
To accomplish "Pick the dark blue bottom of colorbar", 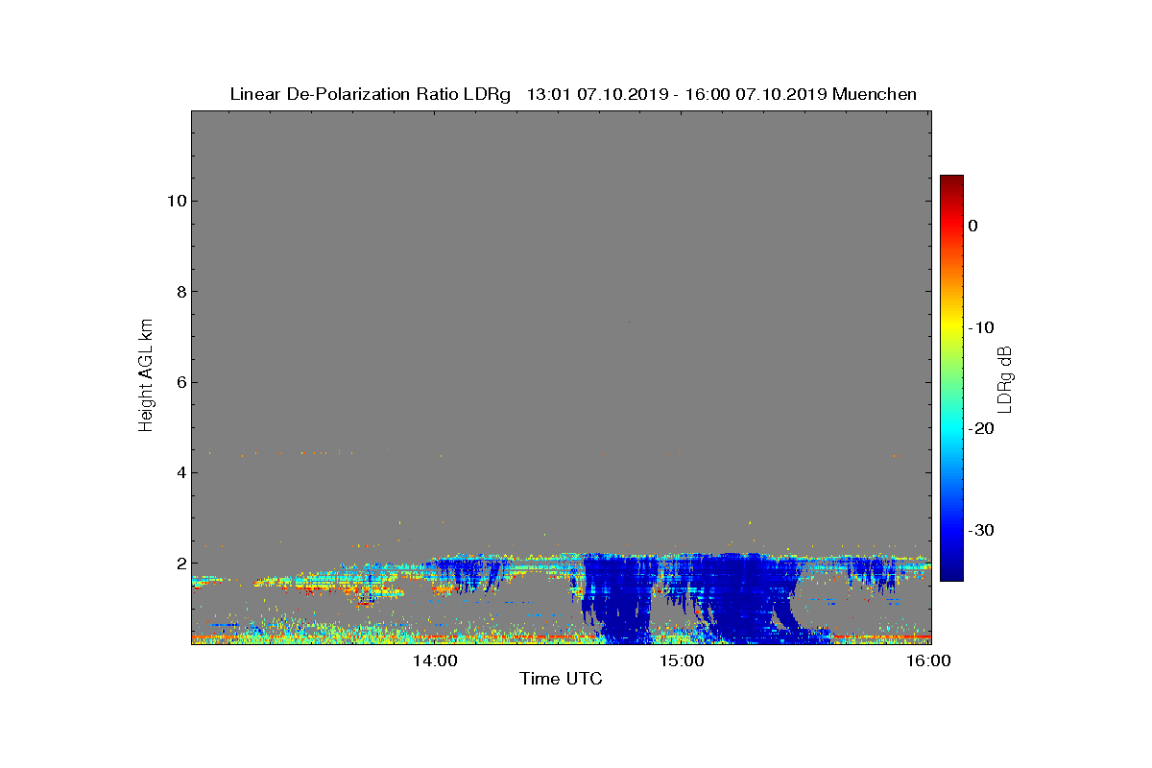I will pyautogui.click(x=951, y=574).
